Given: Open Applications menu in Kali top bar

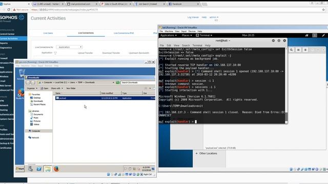Looking at the screenshot, I should point(169,35).
